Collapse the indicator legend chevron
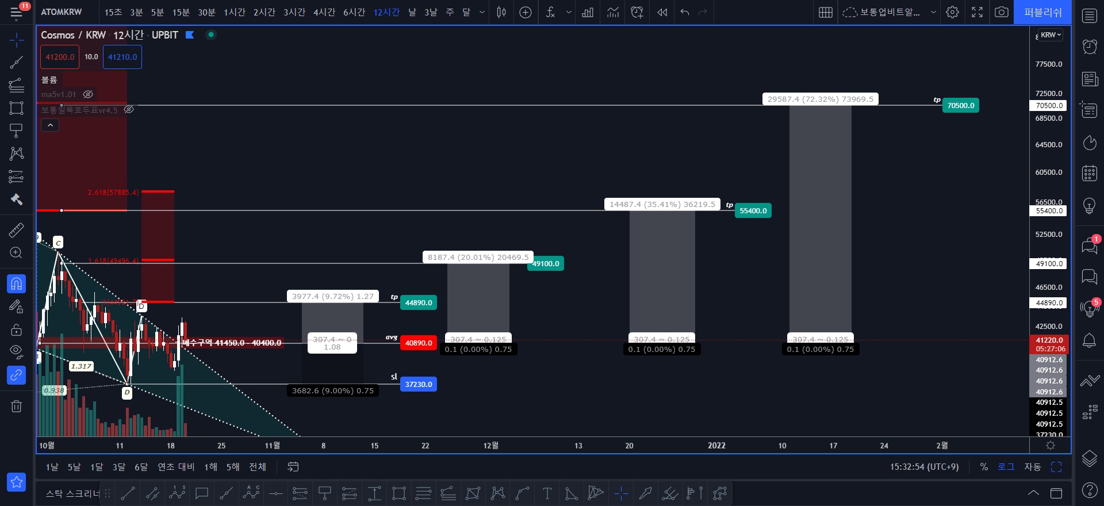This screenshot has height=506, width=1104. [x=50, y=125]
